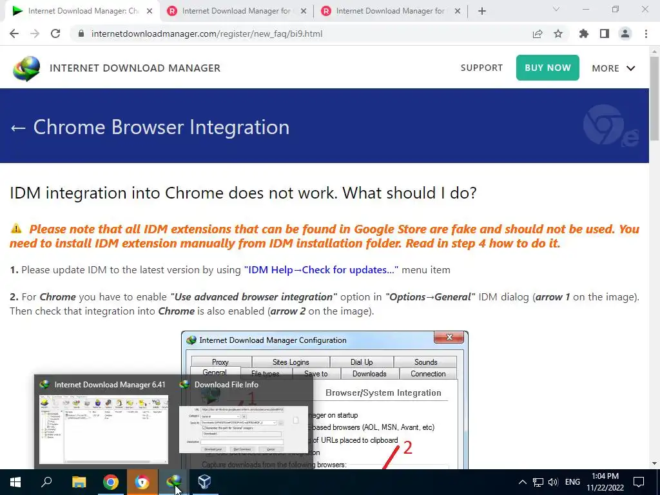Click SUPPORT in the site header
The height and width of the screenshot is (495, 660).
[x=481, y=68]
